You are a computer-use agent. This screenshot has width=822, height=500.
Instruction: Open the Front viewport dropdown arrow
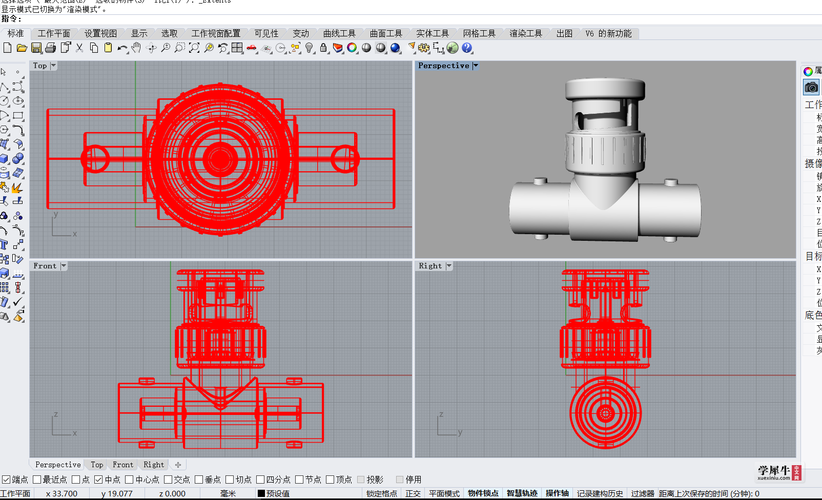(x=64, y=266)
